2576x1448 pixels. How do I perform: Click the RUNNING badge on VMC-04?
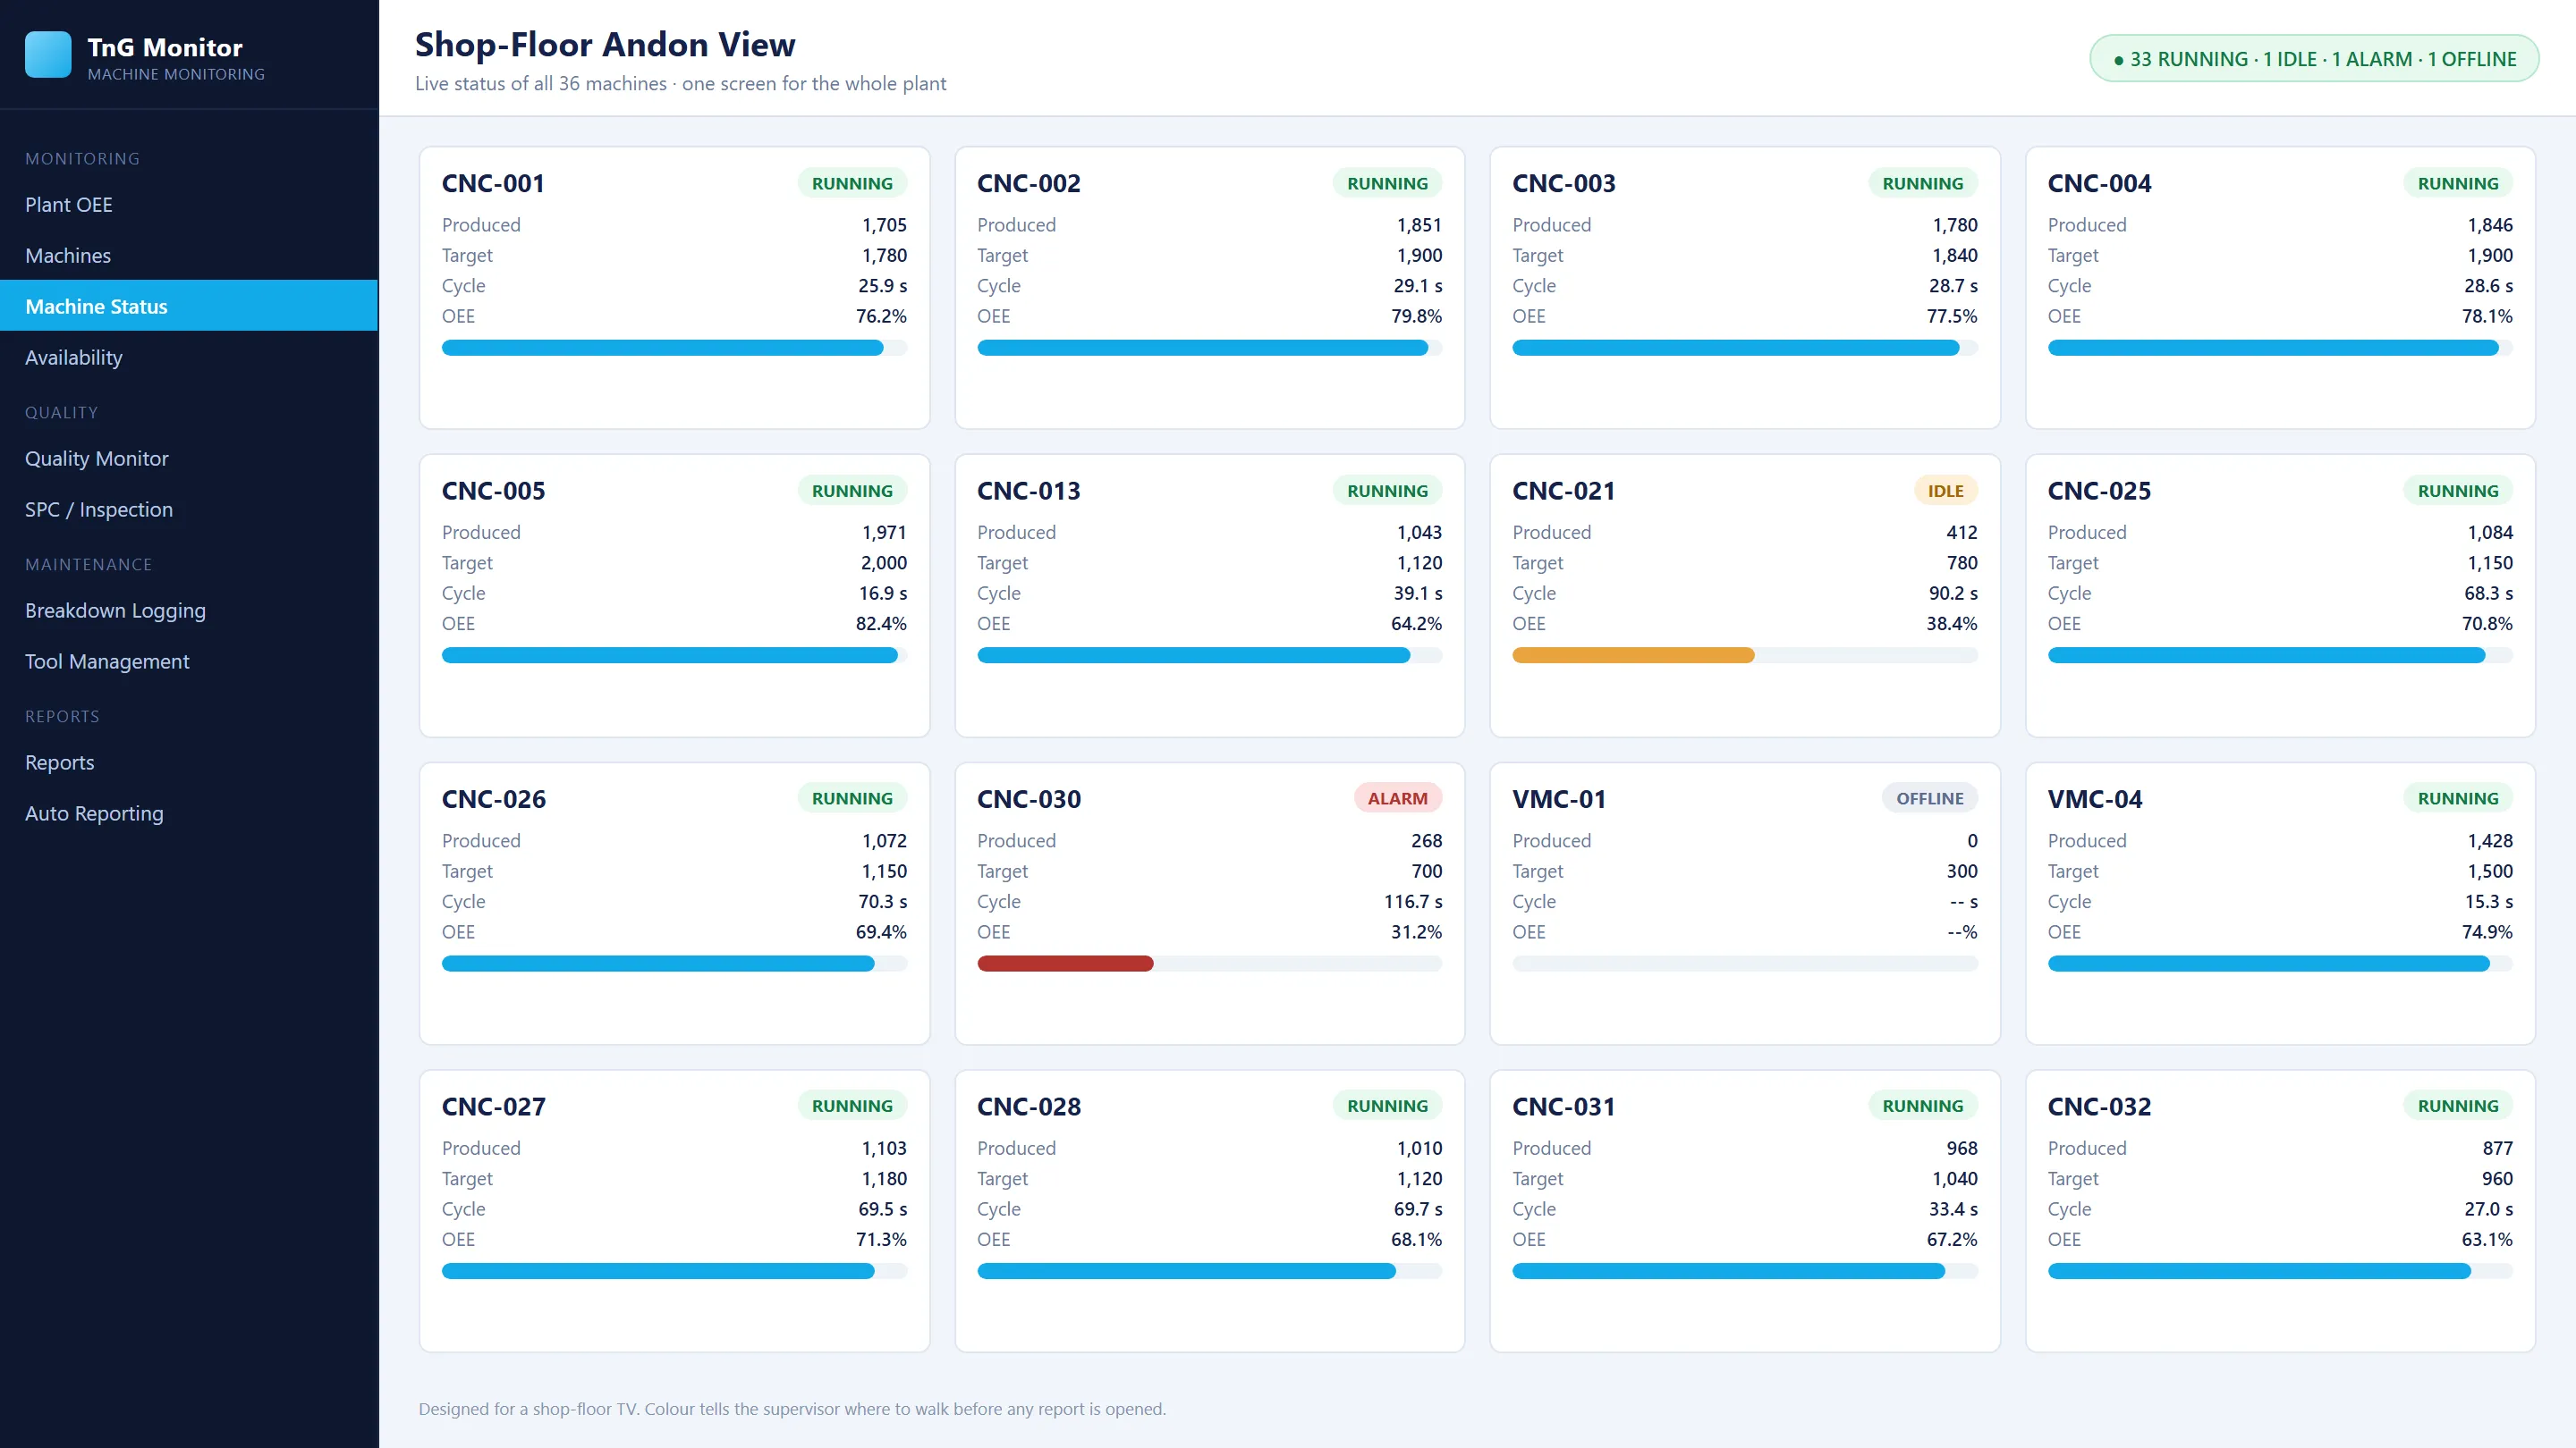(2458, 798)
